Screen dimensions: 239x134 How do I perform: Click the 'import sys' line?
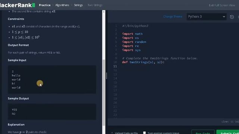click(131, 50)
